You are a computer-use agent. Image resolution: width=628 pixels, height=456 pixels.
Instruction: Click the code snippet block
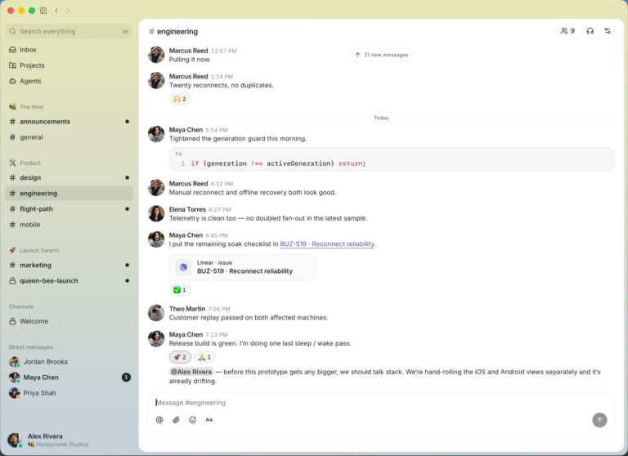click(x=392, y=159)
